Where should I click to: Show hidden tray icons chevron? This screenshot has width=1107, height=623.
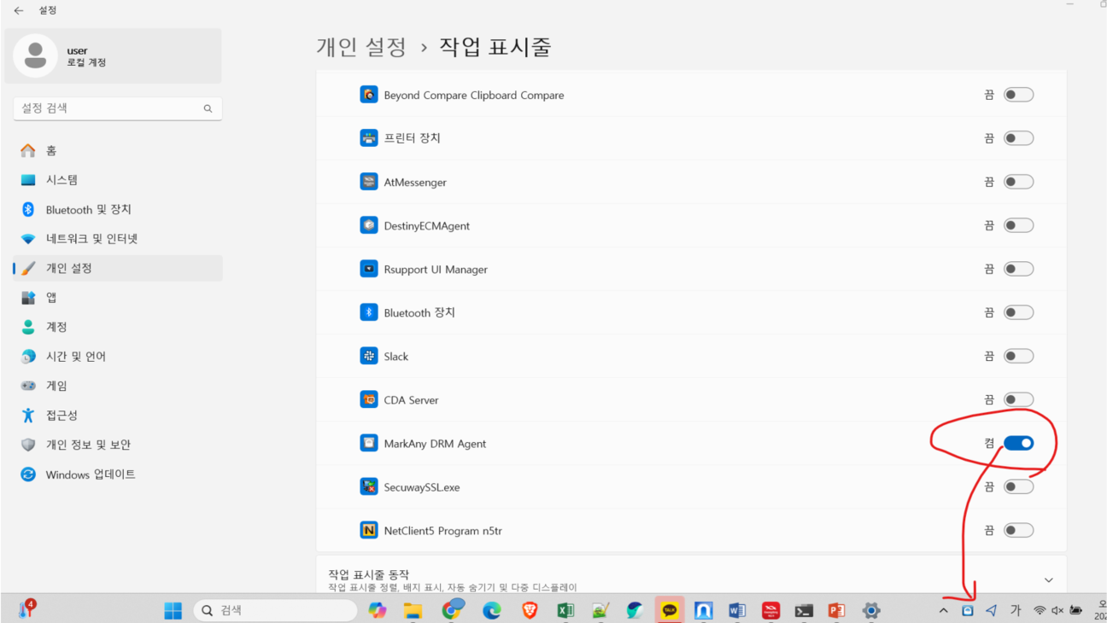coord(943,610)
